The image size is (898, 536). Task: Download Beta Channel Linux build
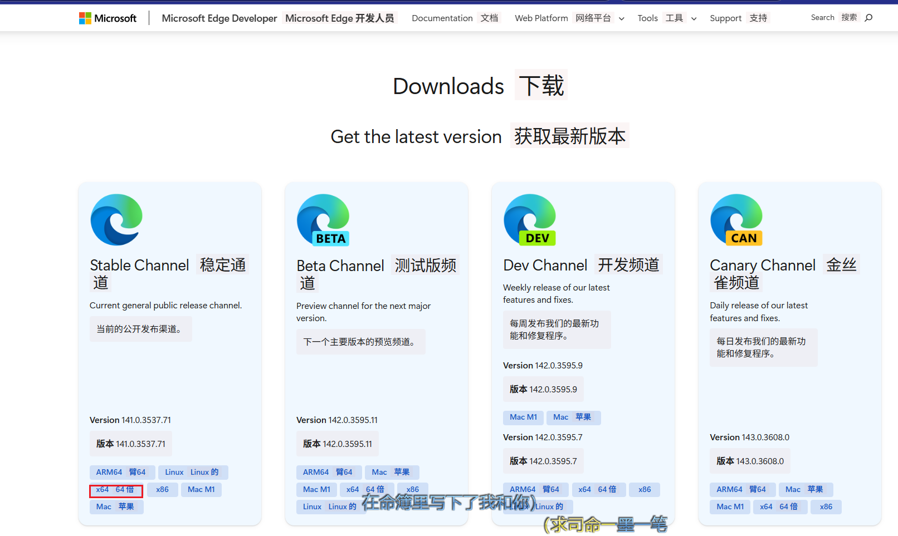(x=331, y=507)
